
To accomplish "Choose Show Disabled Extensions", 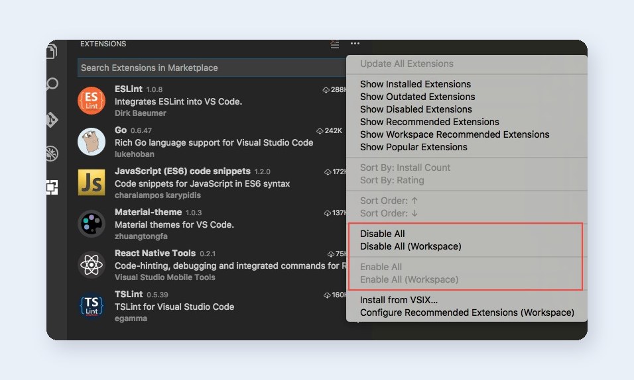I will [416, 109].
